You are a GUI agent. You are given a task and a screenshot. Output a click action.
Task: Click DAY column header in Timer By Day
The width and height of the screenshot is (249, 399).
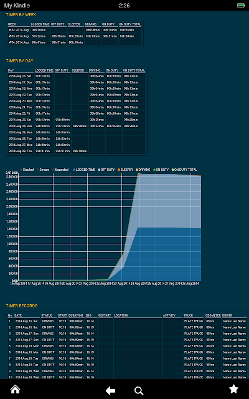[x=21, y=70]
